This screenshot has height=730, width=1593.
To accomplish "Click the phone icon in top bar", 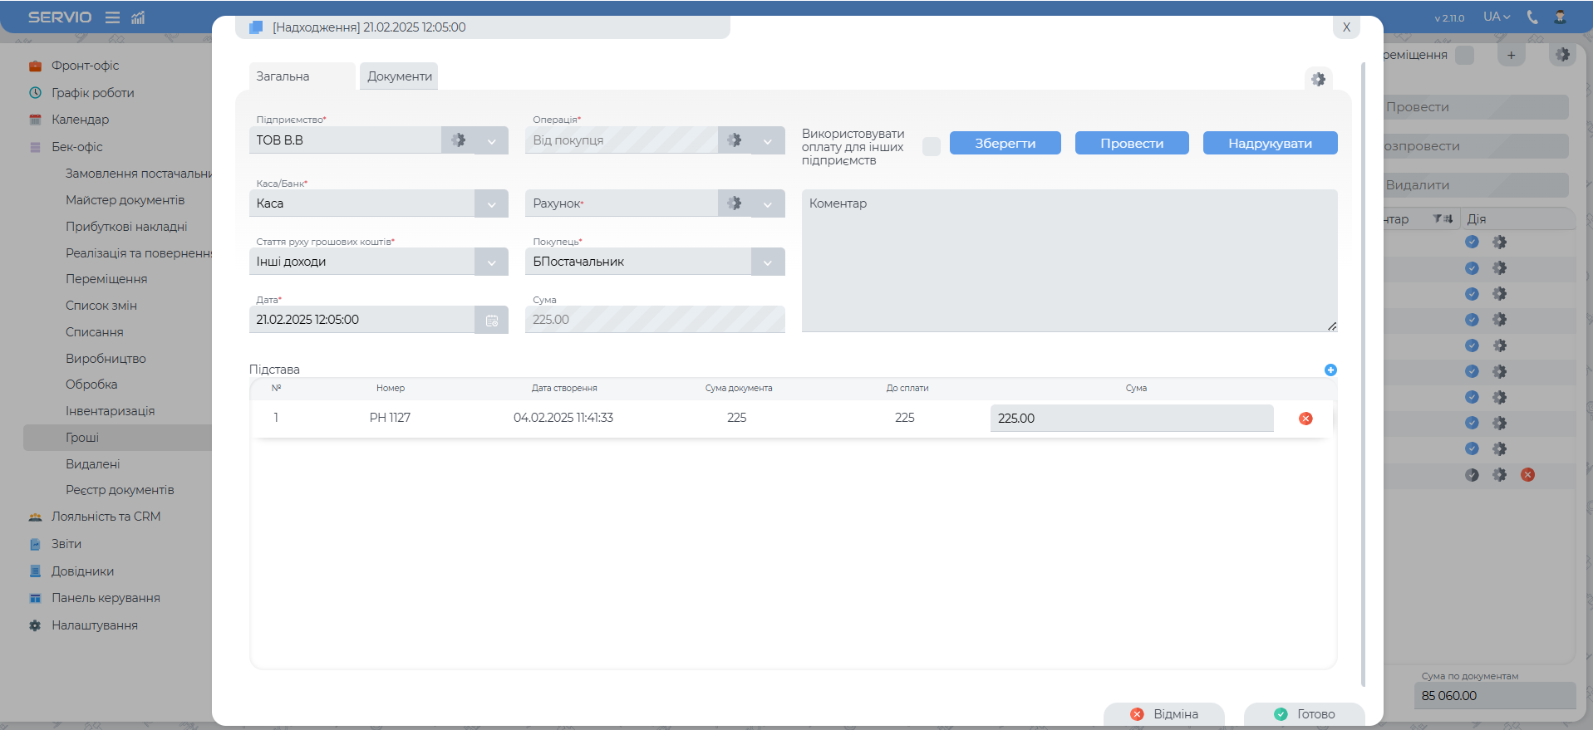I will click(x=1532, y=17).
